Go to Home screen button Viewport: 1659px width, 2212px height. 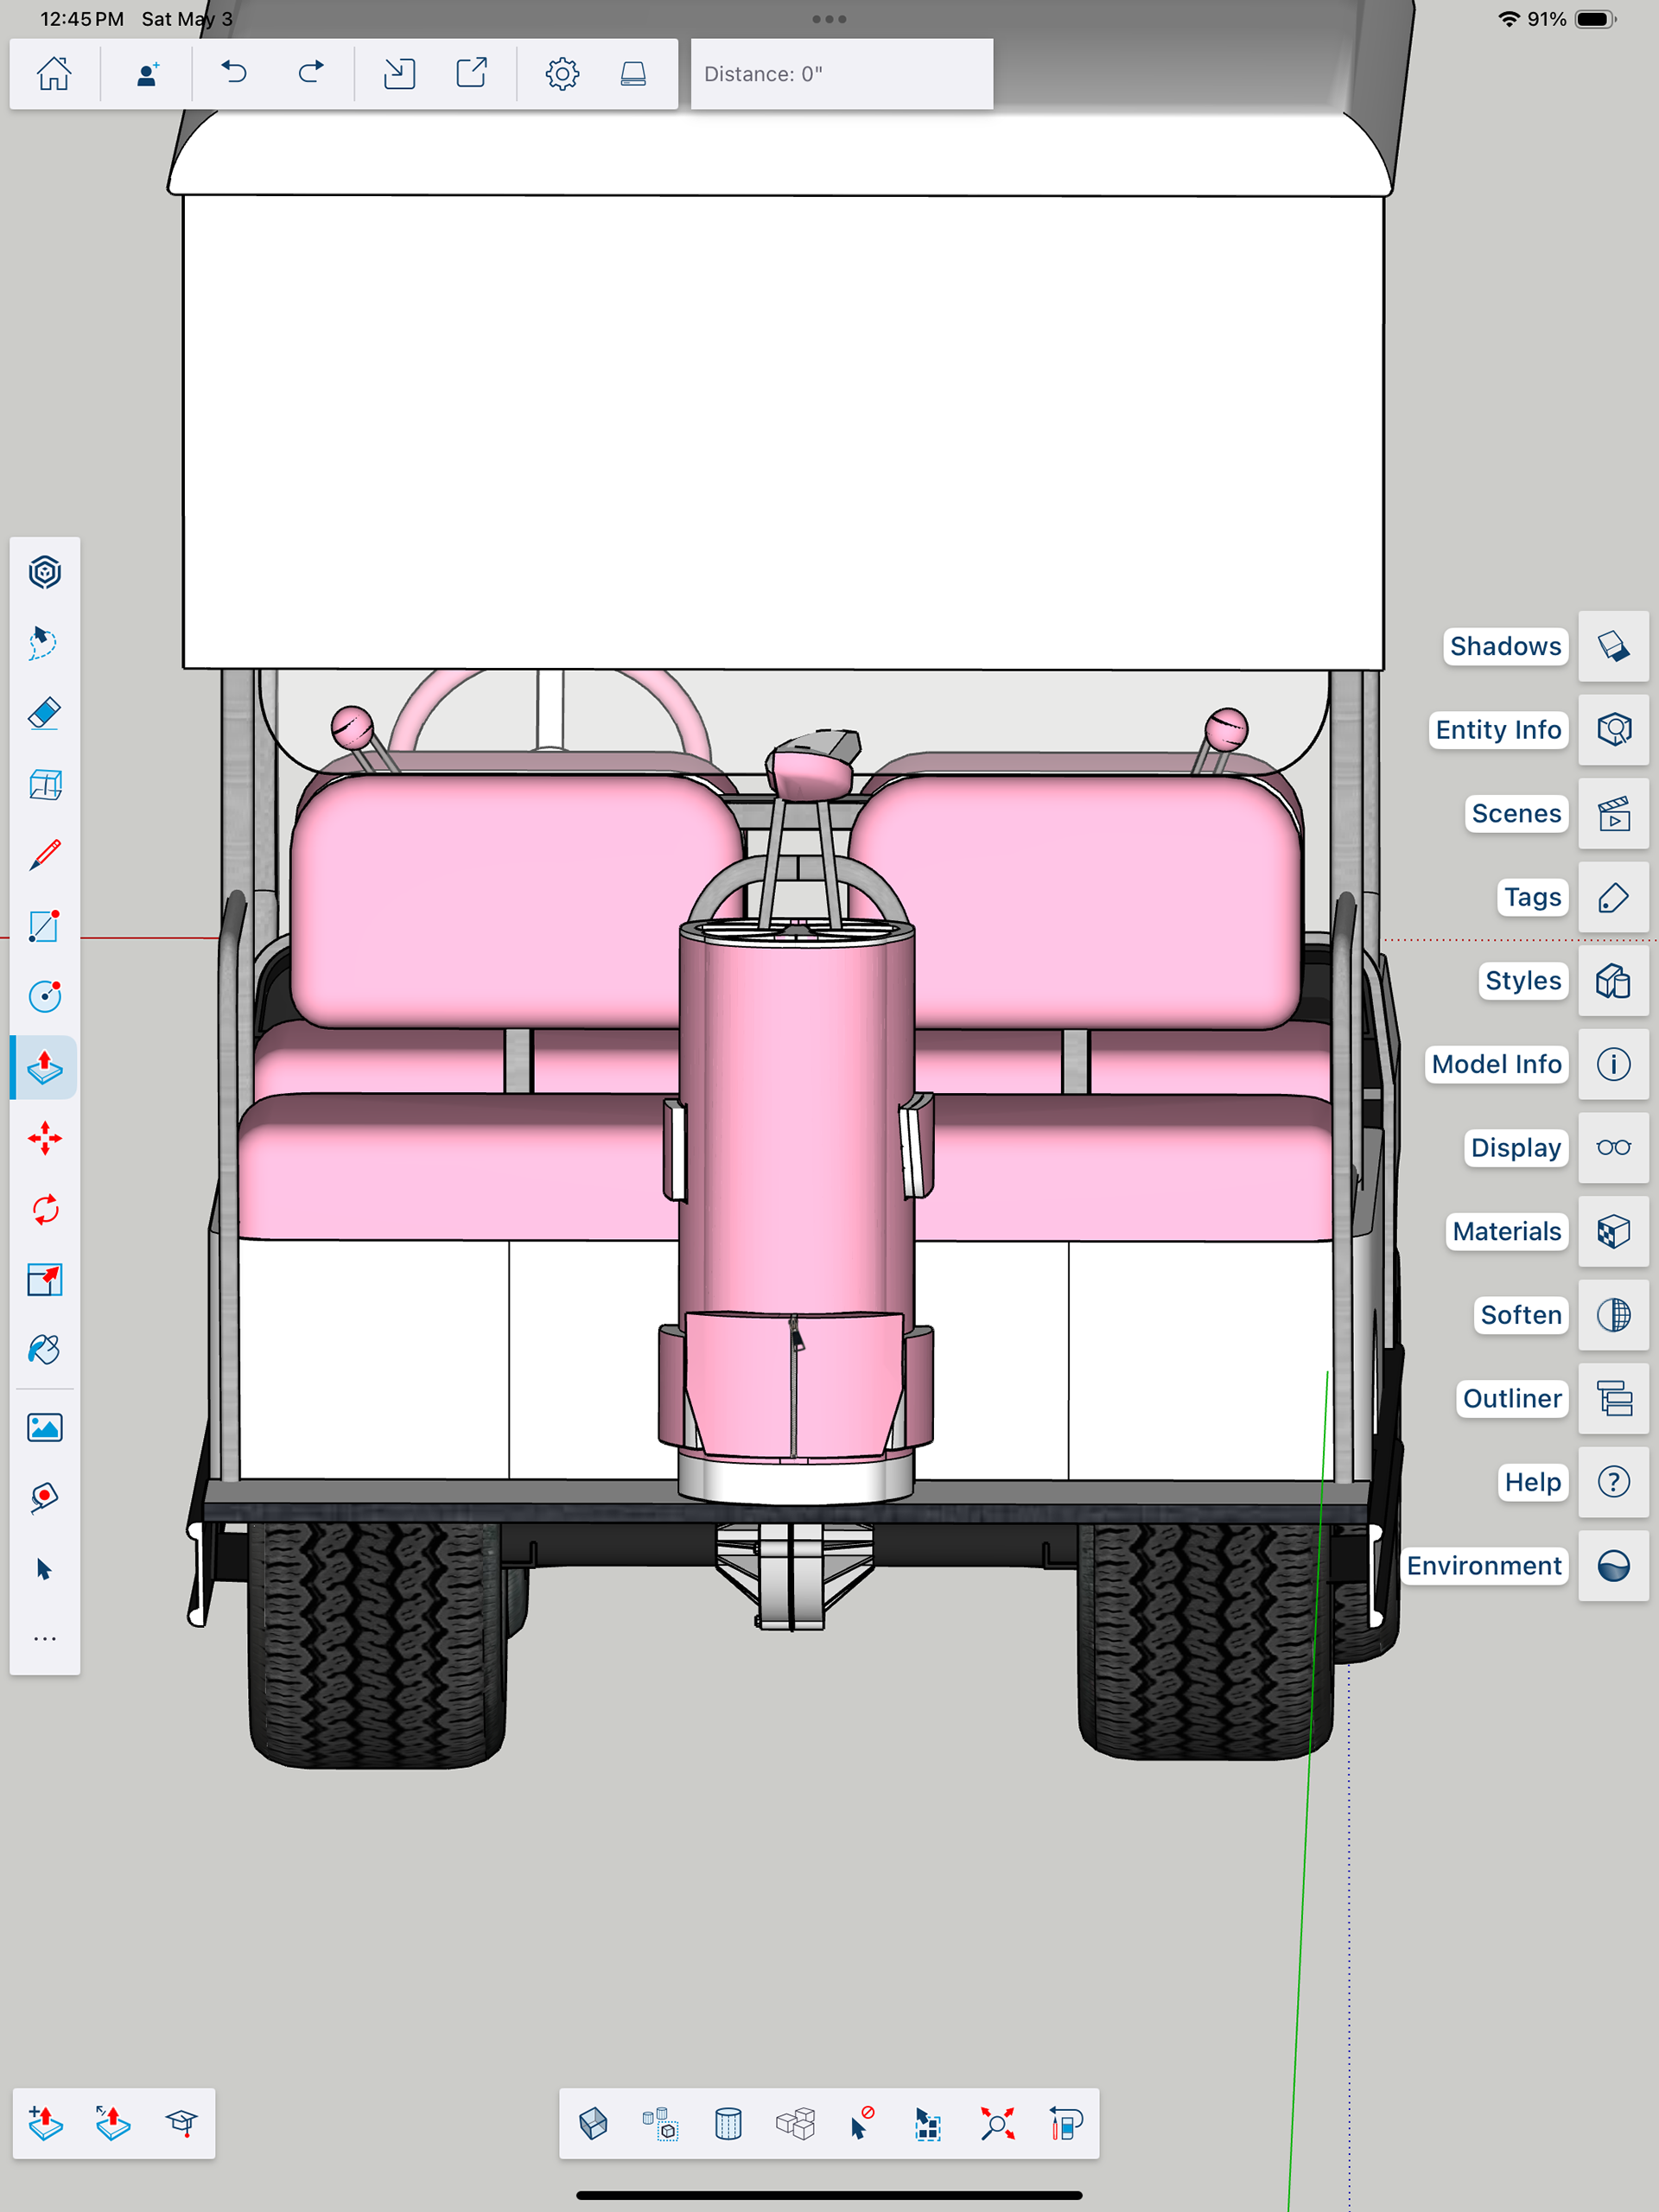pyautogui.click(x=54, y=73)
